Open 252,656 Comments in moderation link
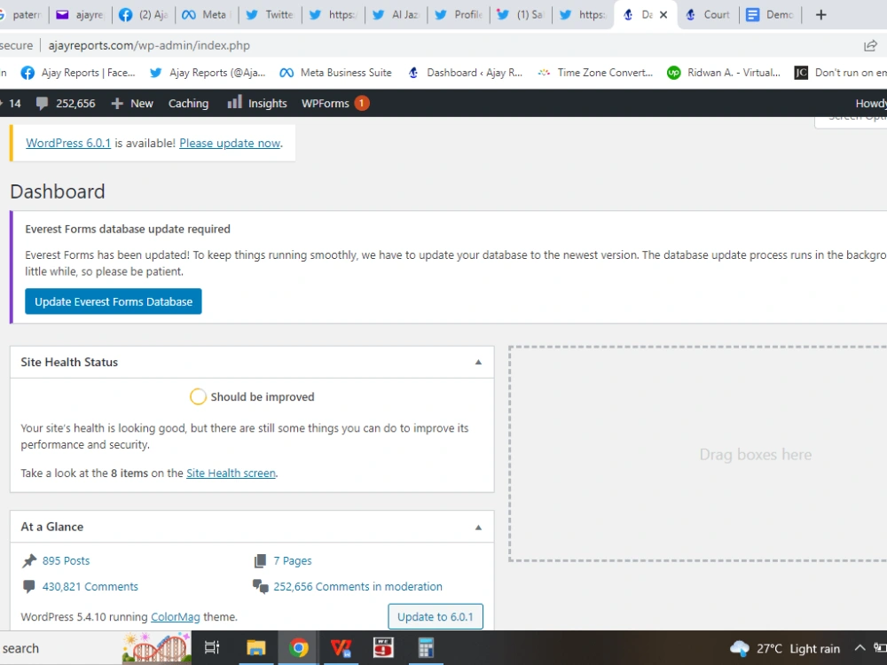887x665 pixels. [x=357, y=586]
